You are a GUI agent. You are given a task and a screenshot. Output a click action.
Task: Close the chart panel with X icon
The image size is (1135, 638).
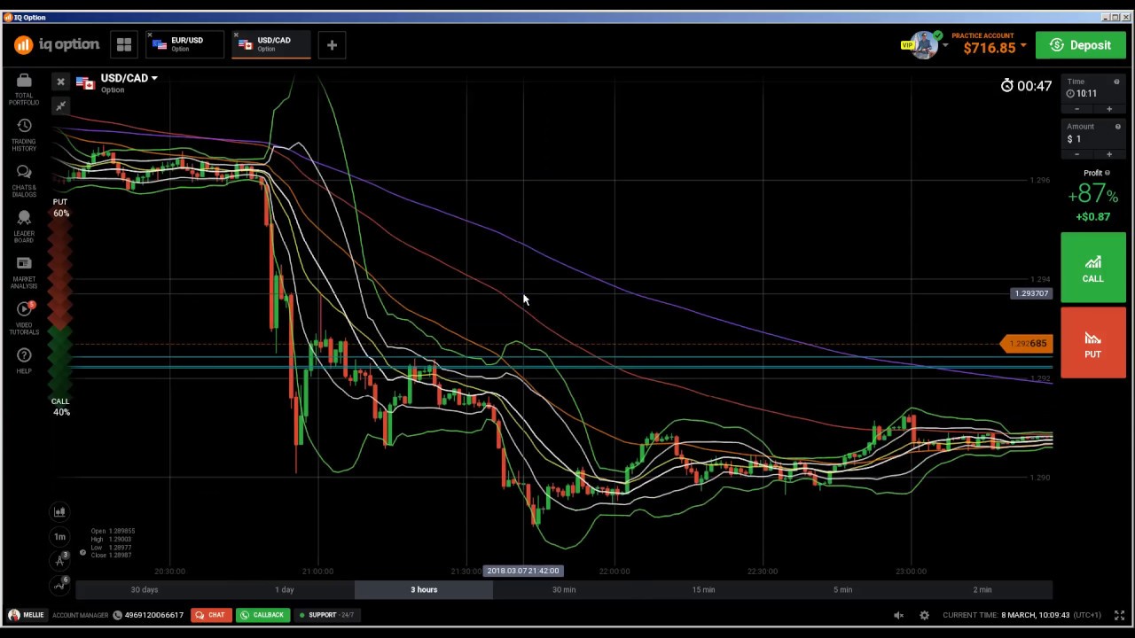tap(60, 82)
